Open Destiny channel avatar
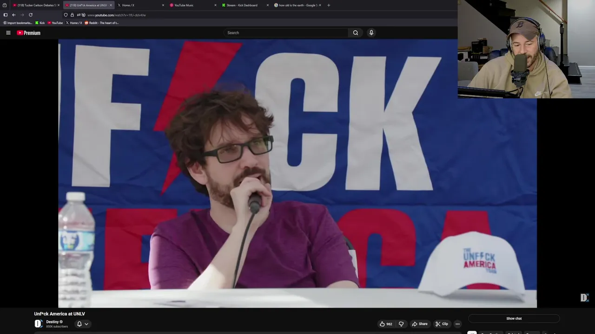Image resolution: width=595 pixels, height=334 pixels. (39, 324)
